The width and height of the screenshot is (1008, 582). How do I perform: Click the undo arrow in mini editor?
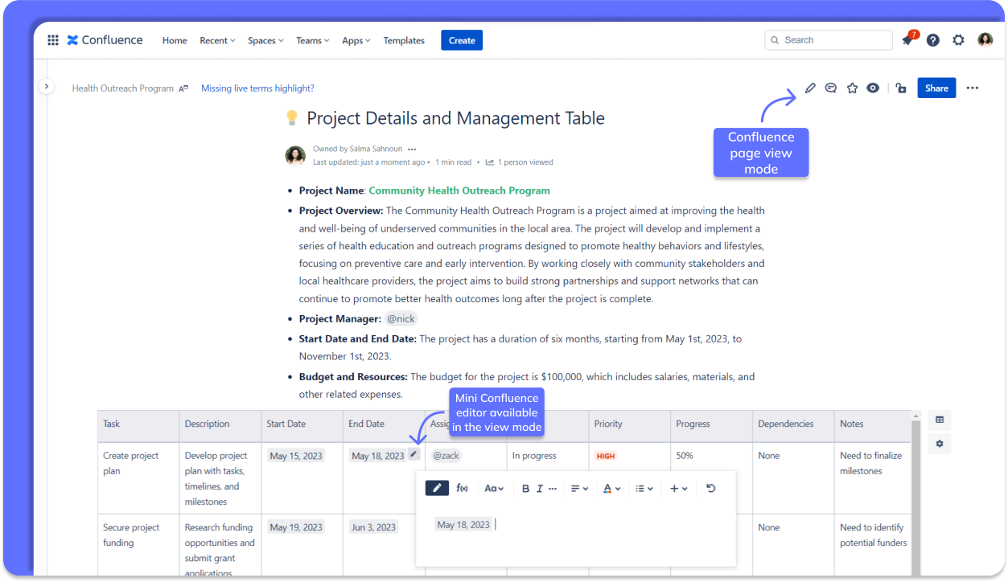[711, 488]
